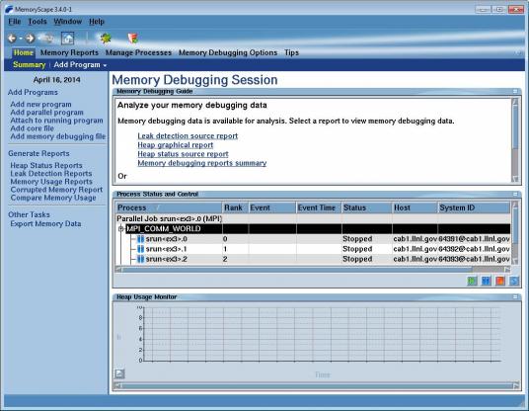
Task: Click the green bug debugging icon
Action: 106,39
